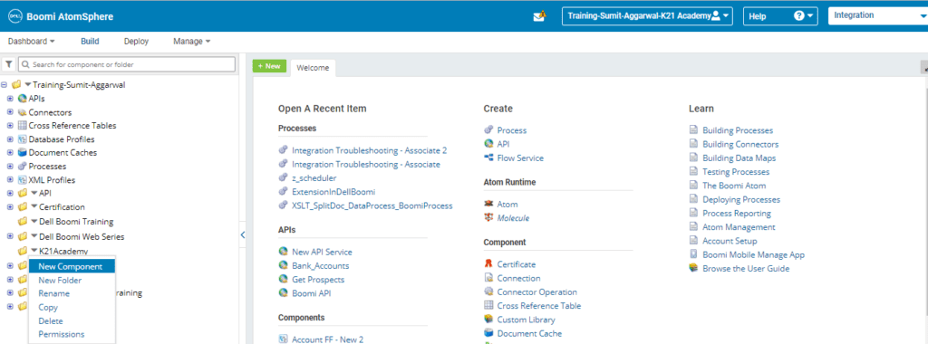The image size is (928, 344).
Task: Click the Processes gear icon in tree
Action: click(23, 167)
